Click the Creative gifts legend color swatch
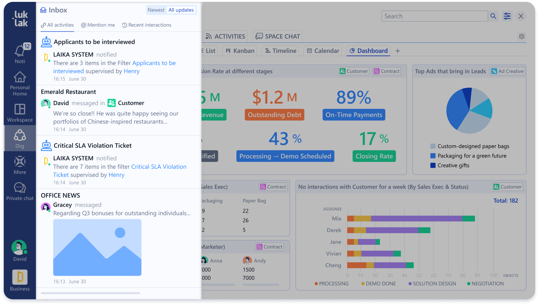The image size is (539, 305). 433,165
